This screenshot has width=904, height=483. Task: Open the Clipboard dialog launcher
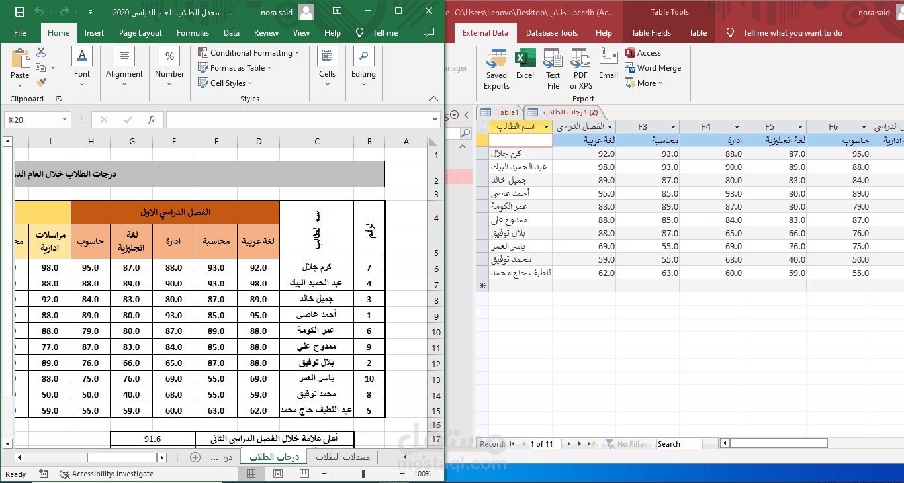59,99
